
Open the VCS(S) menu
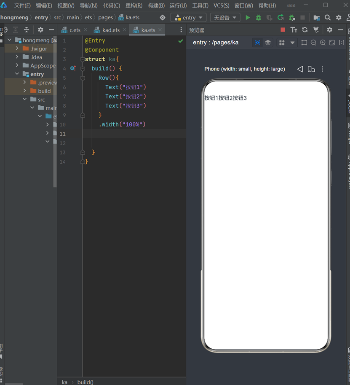[221, 5]
